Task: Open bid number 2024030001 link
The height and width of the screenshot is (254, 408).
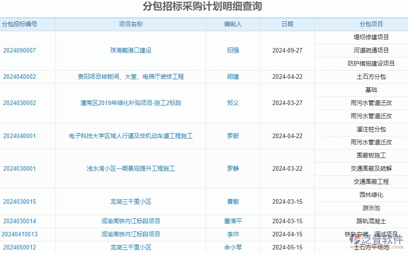Action: click(19, 168)
